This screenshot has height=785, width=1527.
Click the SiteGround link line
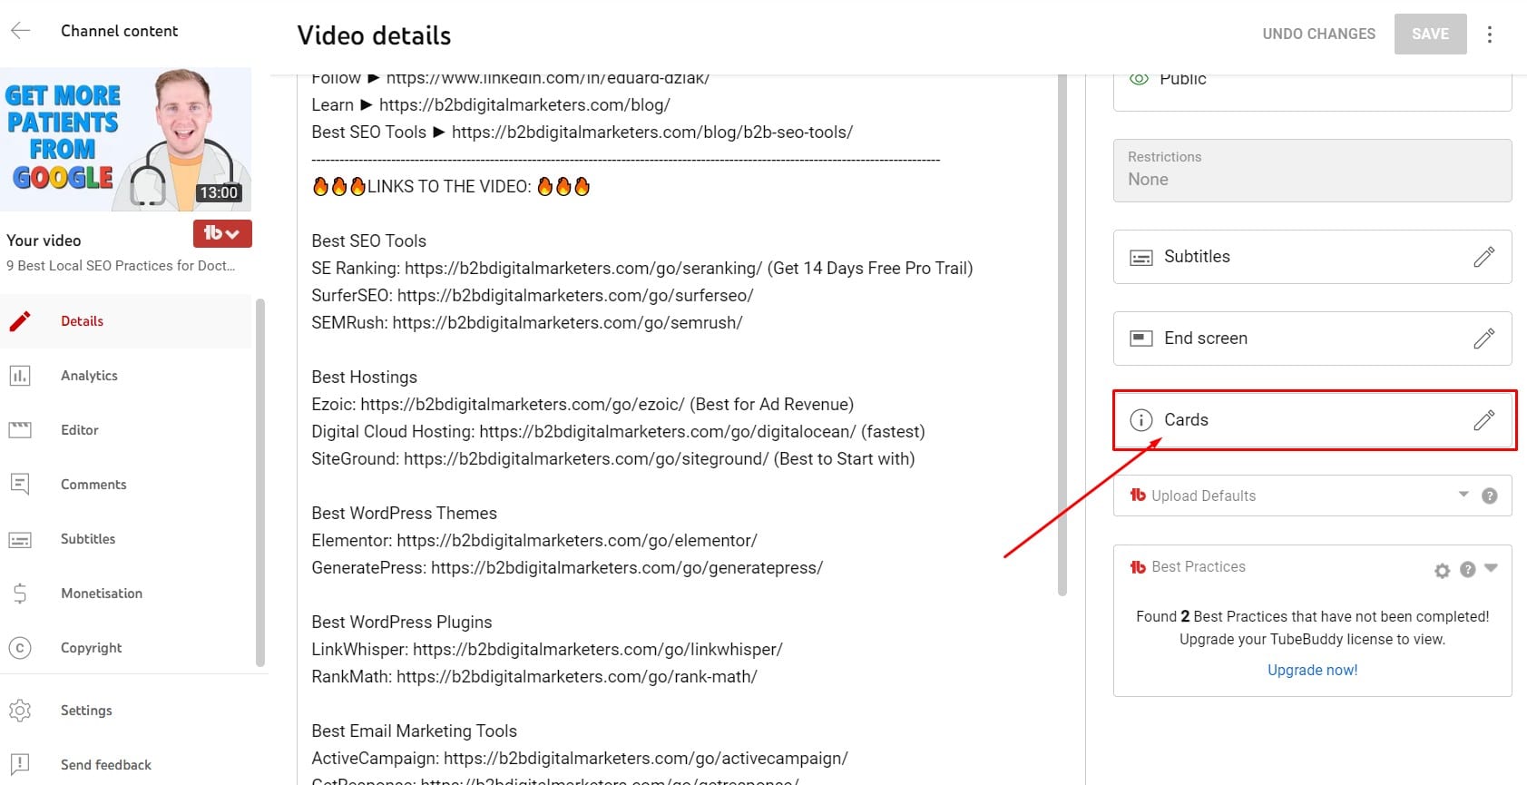pyautogui.click(x=612, y=459)
